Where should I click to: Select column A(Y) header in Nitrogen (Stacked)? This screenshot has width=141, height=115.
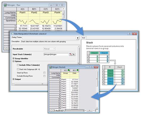click(x=65, y=70)
